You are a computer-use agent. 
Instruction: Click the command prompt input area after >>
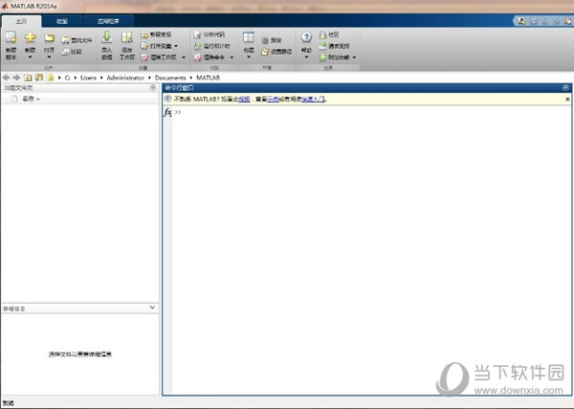(373, 112)
